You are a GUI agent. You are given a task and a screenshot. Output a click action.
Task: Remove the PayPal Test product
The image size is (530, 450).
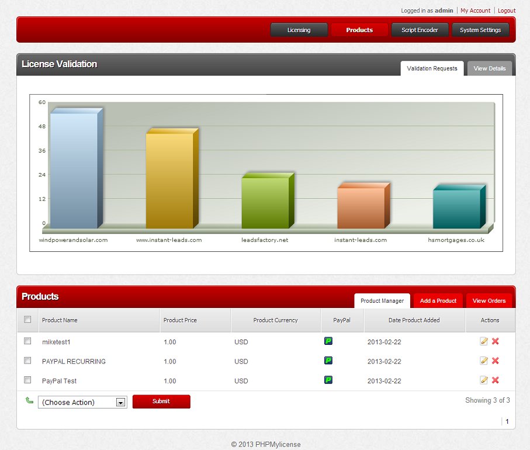[x=496, y=380]
